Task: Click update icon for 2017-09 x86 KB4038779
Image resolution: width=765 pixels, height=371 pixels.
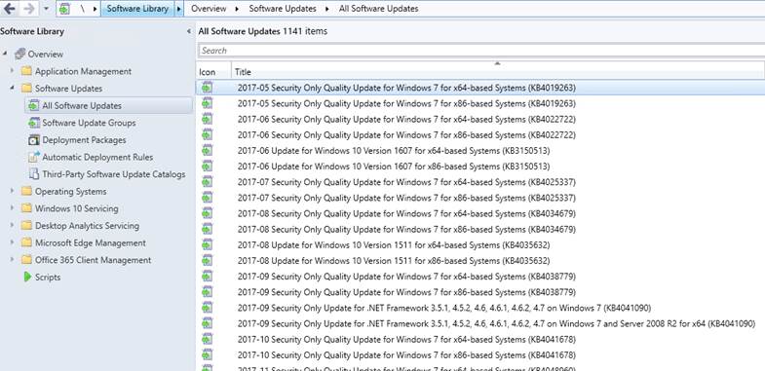Action: coord(208,291)
